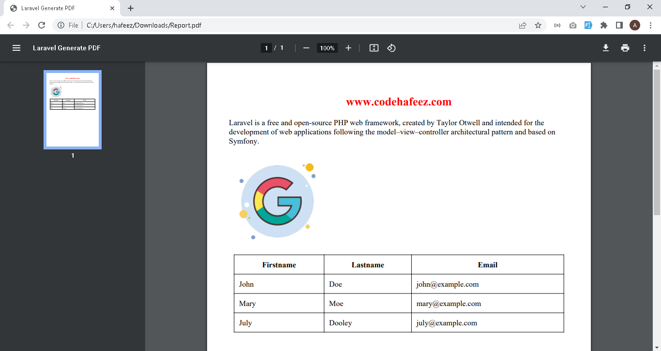Click the page number input field
This screenshot has height=351, width=661.
click(x=266, y=48)
